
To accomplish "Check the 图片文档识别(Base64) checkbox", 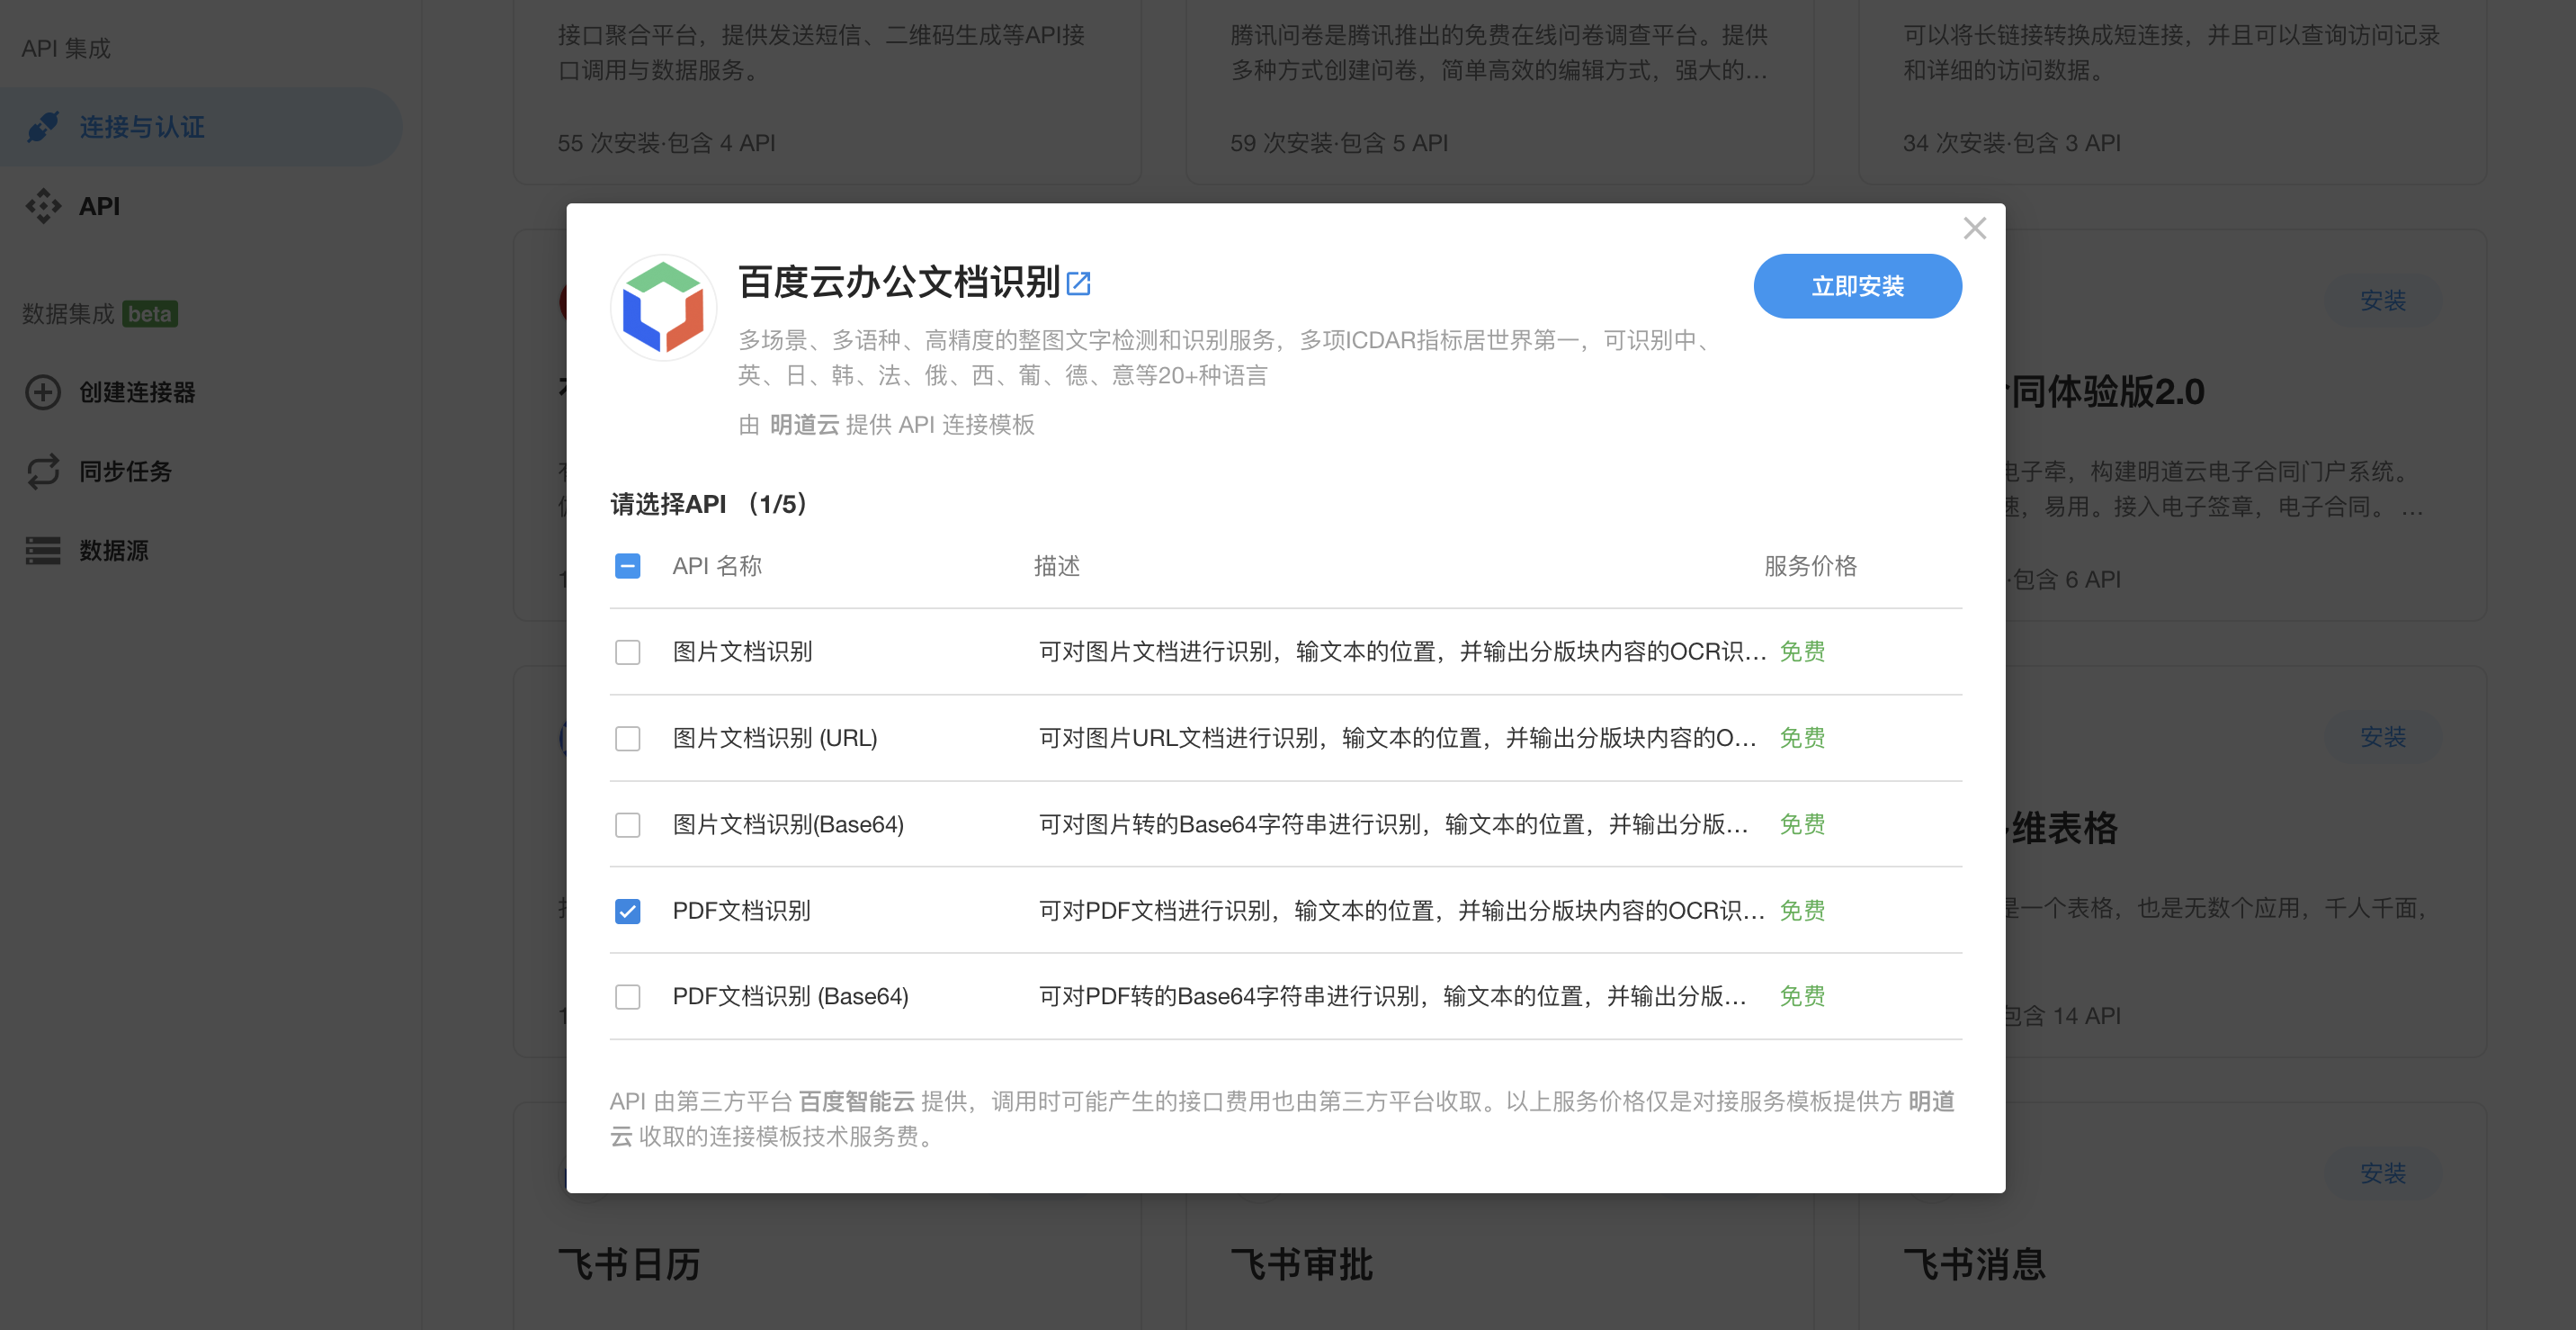I will point(627,824).
